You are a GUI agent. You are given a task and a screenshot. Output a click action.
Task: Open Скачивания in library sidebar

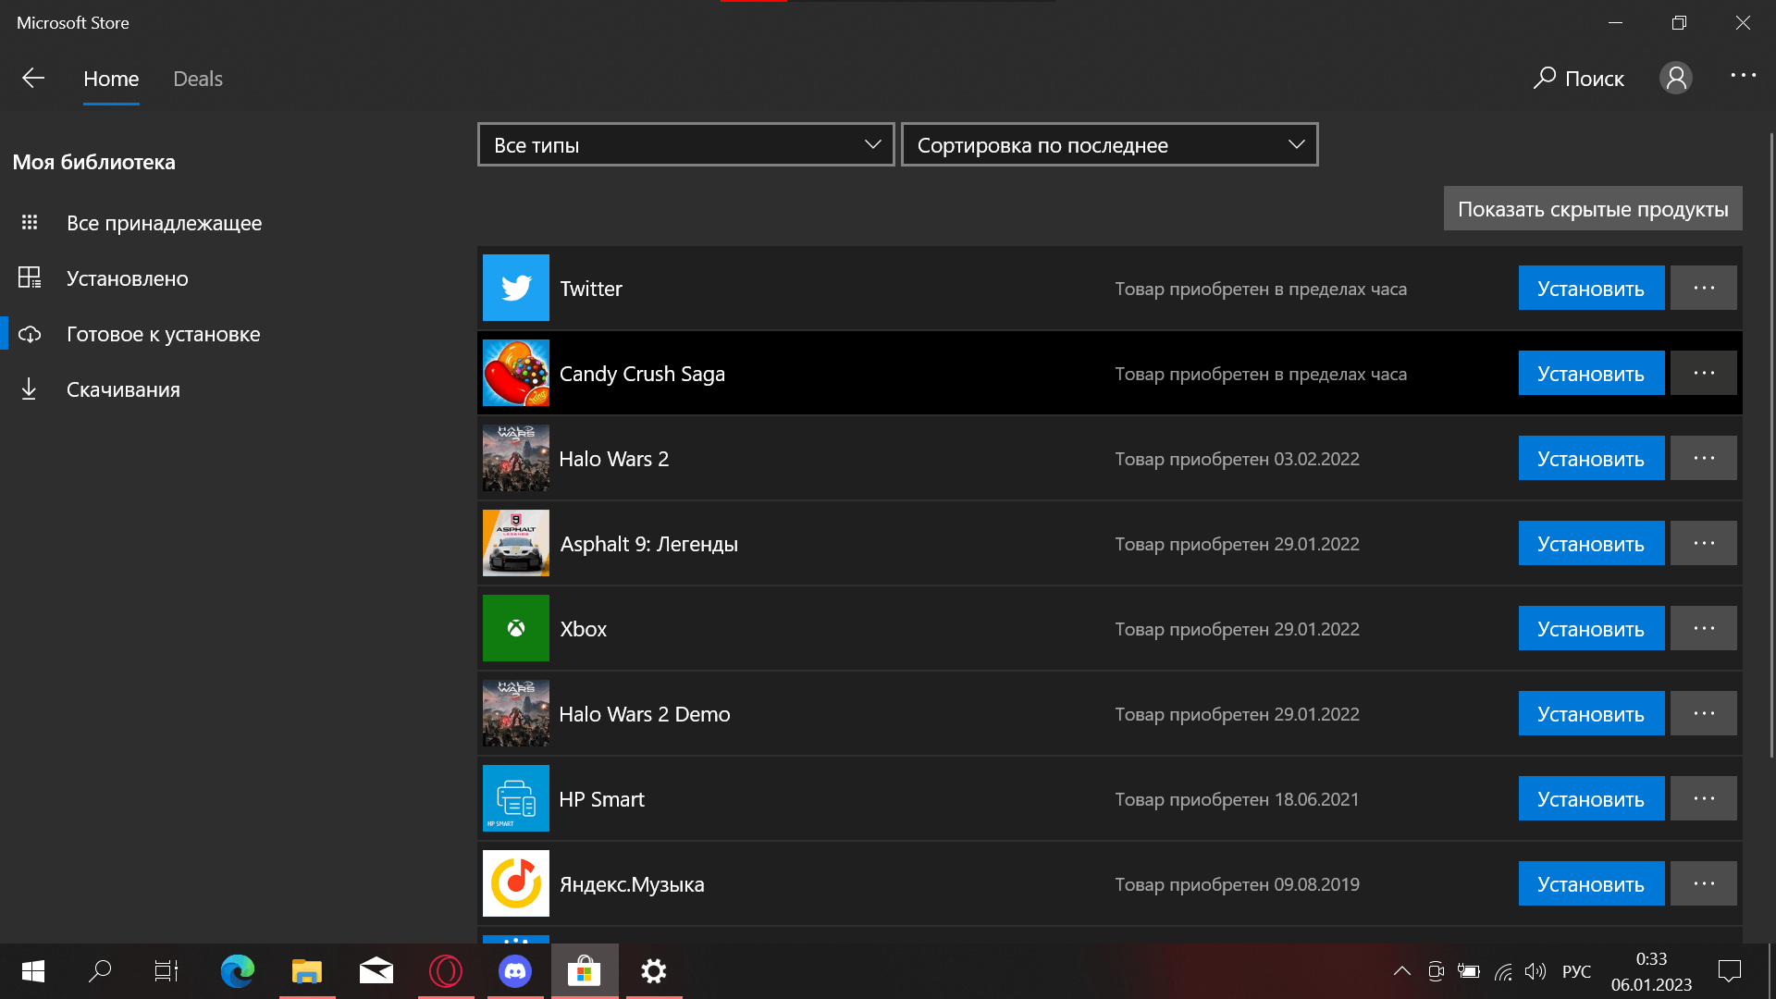coord(123,389)
